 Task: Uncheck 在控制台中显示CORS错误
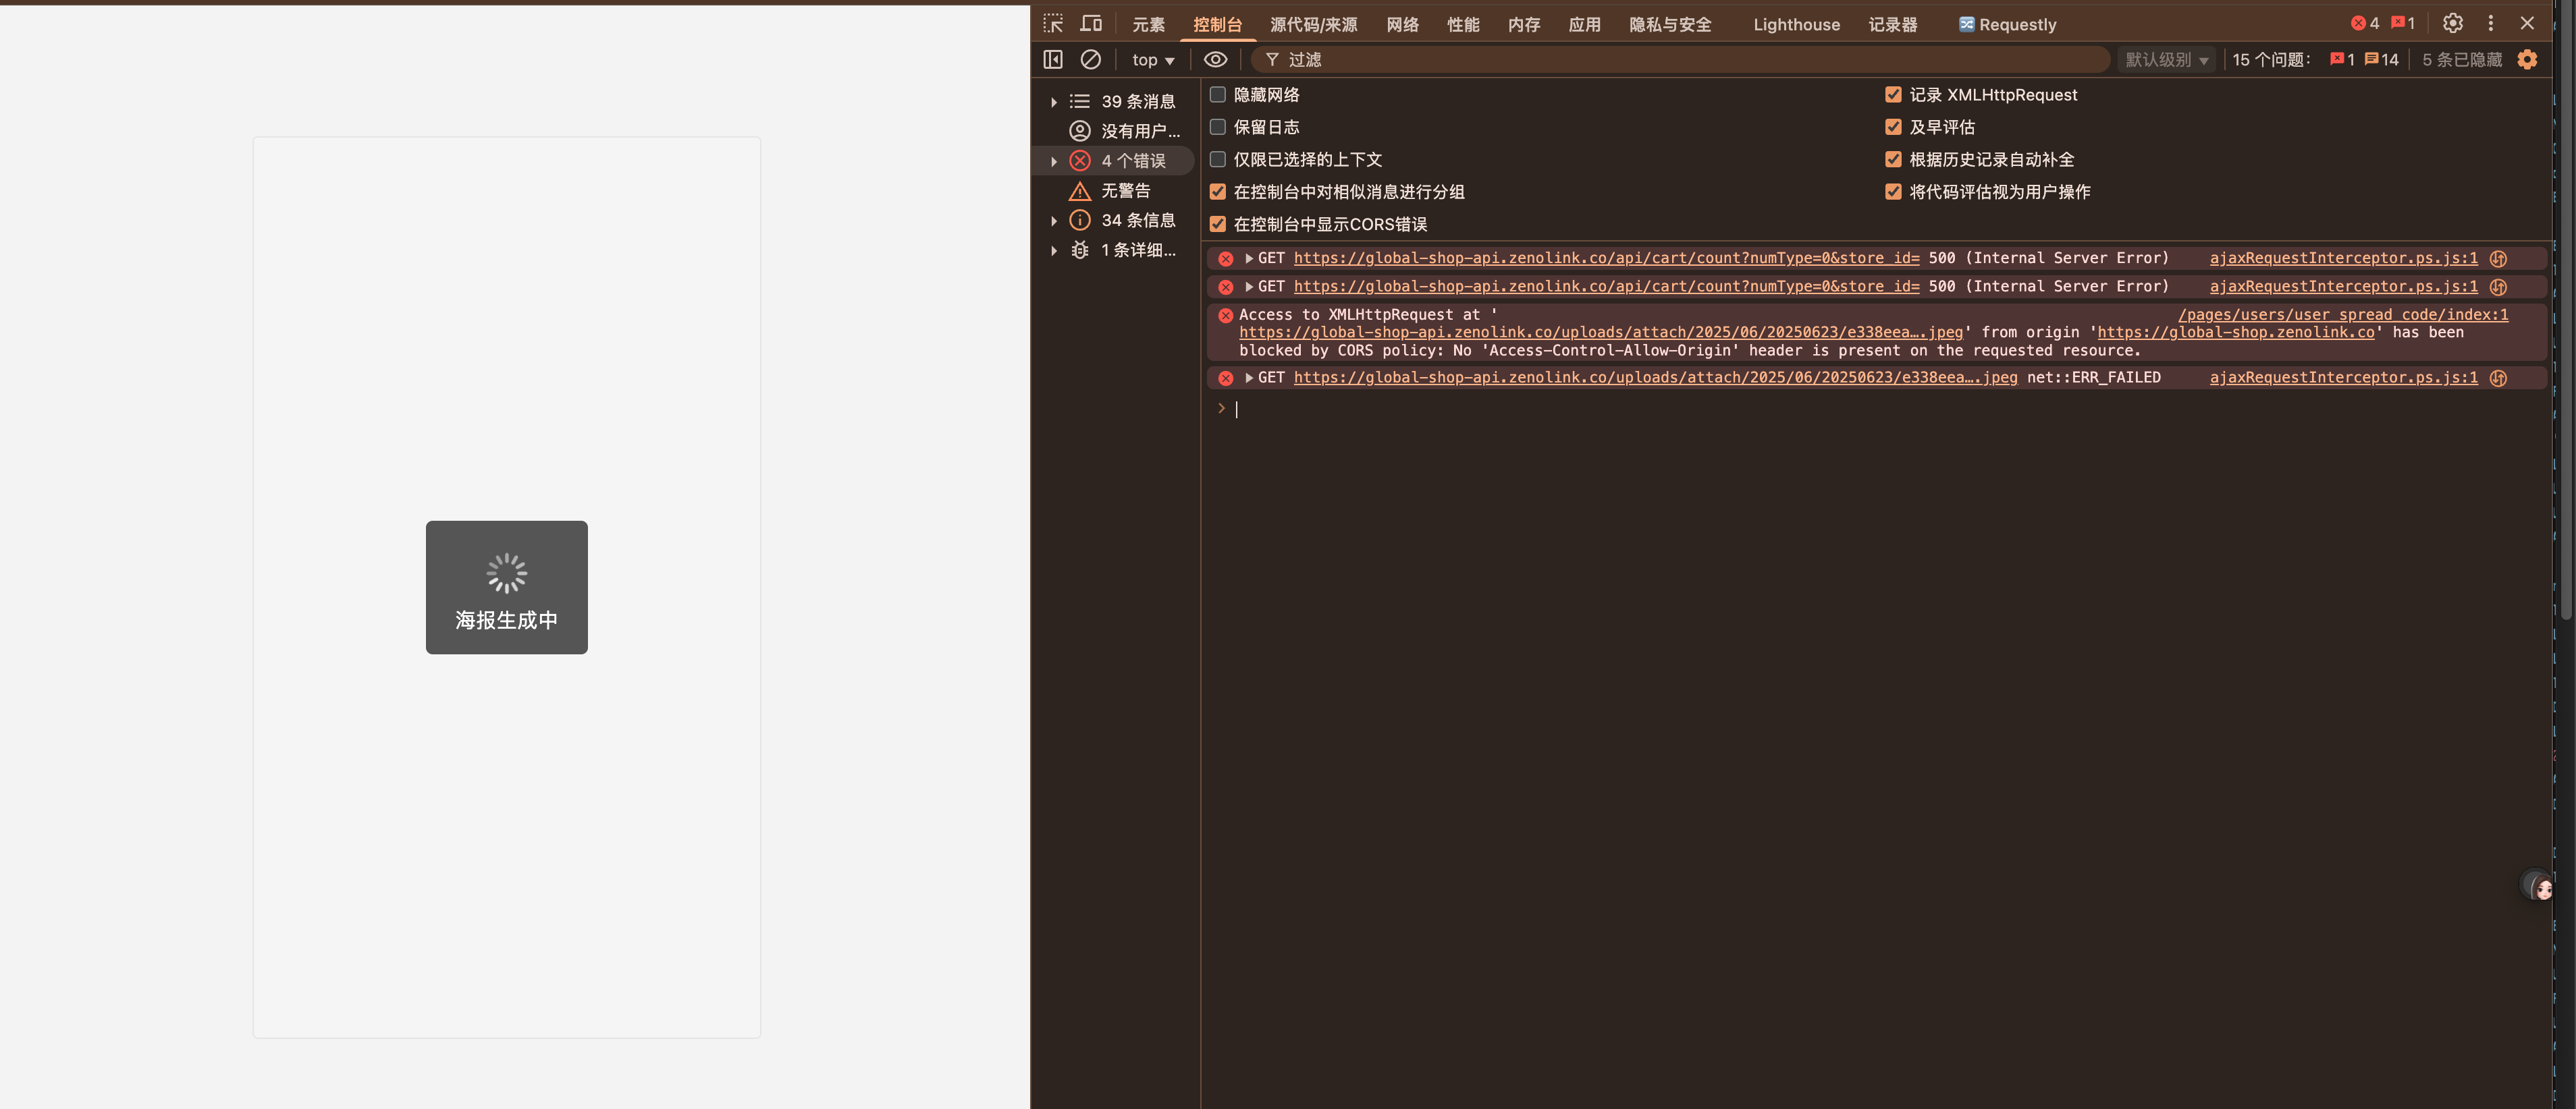[x=1218, y=224]
